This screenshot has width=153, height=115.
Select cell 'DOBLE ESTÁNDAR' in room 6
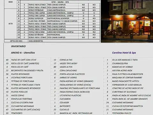pos(38,10)
